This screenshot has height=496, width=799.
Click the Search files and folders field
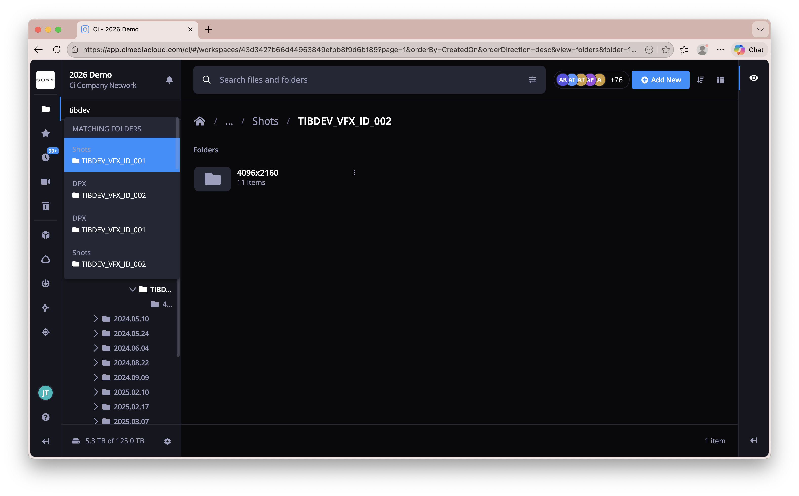[369, 80]
